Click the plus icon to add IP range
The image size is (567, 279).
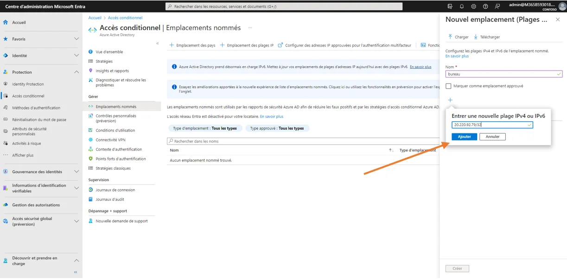click(x=450, y=100)
